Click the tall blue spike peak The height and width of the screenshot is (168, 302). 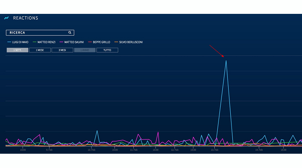226,61
